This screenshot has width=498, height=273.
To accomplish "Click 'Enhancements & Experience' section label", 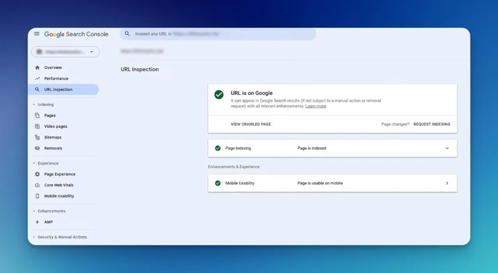I will [234, 167].
